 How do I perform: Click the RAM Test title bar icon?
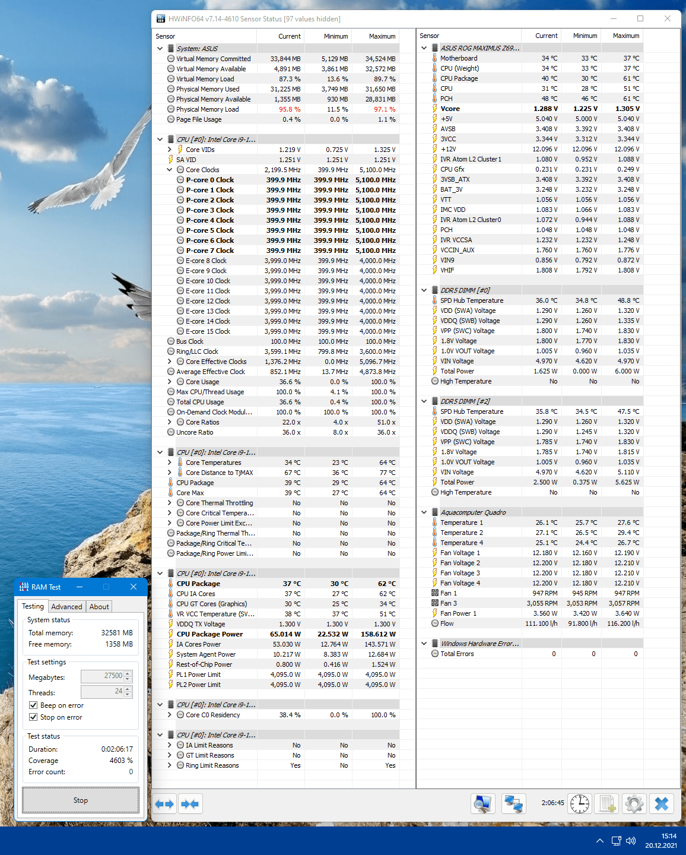click(24, 587)
